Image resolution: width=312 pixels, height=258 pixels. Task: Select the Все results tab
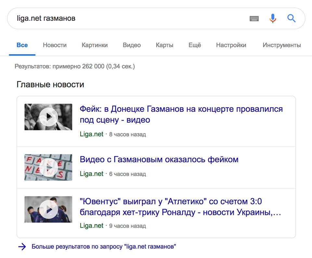[22, 45]
